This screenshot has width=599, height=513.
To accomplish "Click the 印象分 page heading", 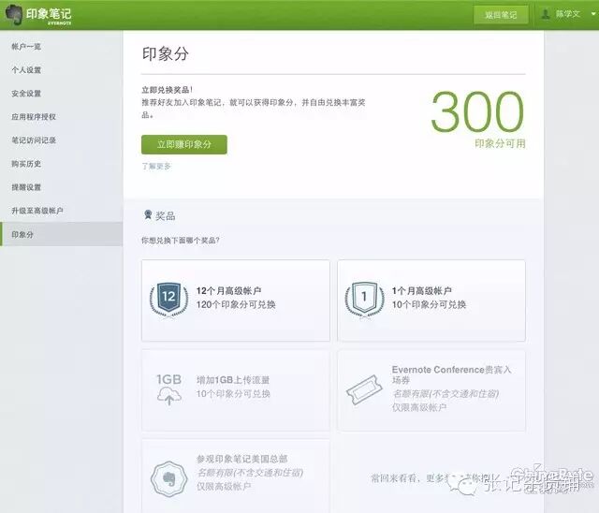I will (166, 54).
